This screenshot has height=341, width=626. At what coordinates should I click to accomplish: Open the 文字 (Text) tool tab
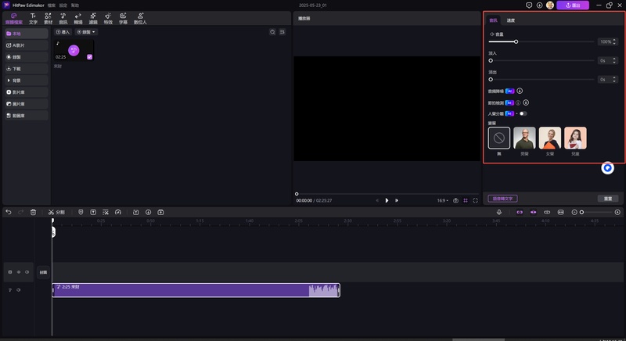pos(33,18)
